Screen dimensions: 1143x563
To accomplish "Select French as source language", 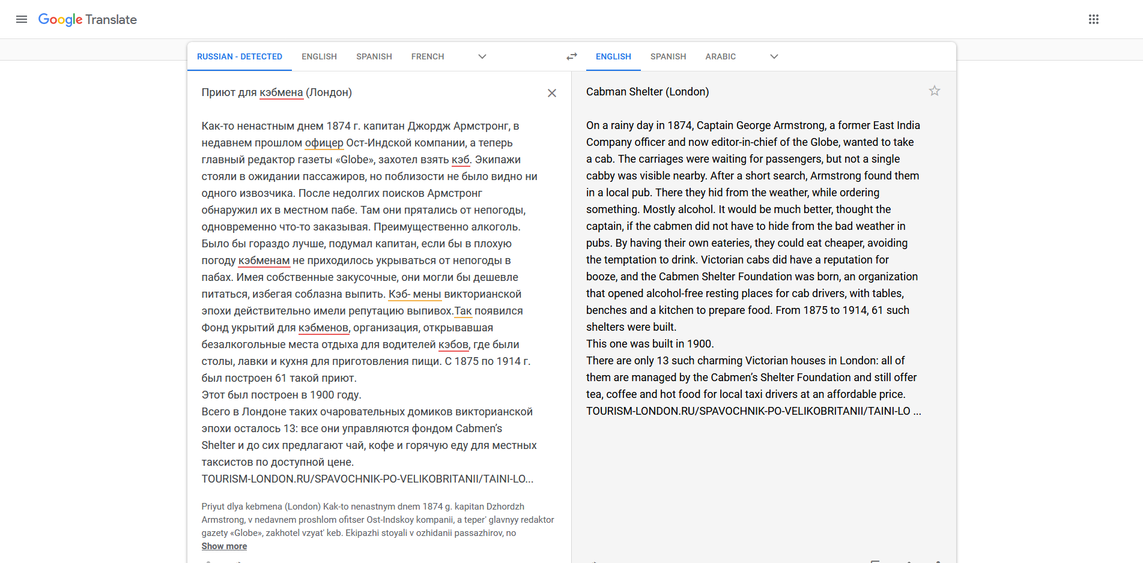I will (428, 56).
